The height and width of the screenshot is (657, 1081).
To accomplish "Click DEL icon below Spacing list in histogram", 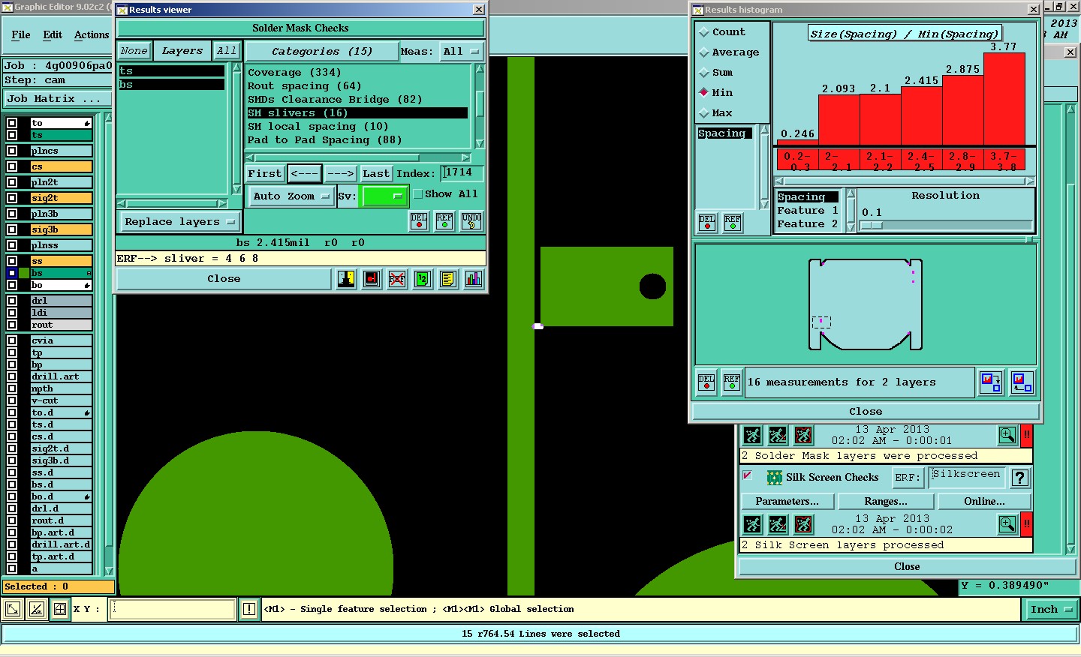I will pyautogui.click(x=707, y=223).
